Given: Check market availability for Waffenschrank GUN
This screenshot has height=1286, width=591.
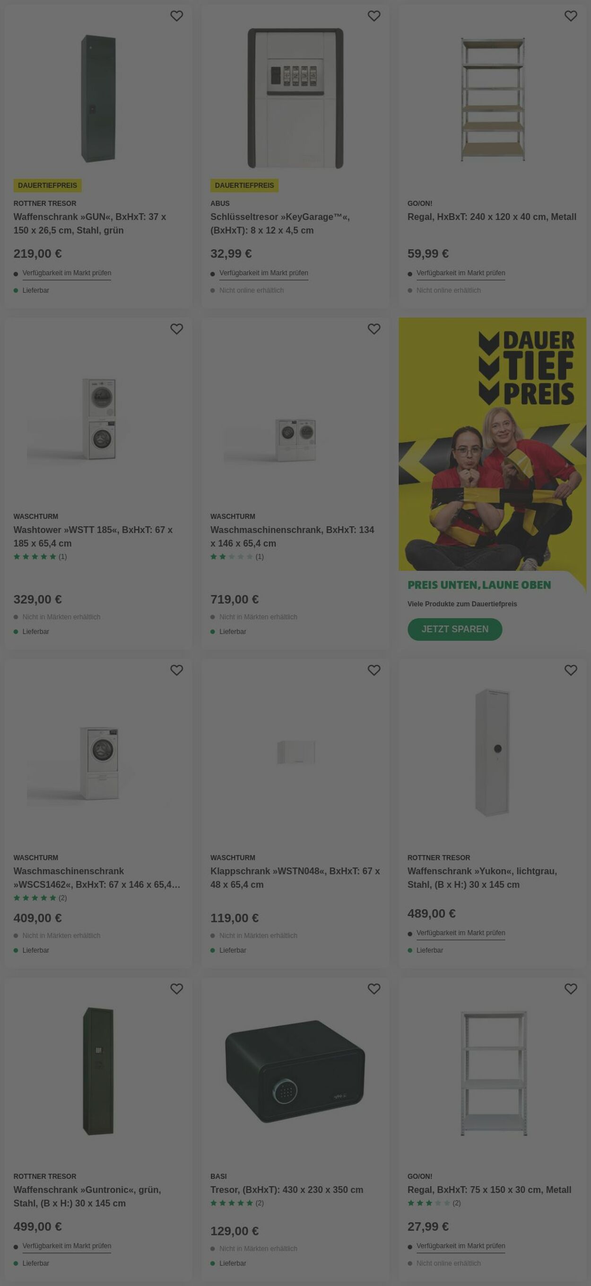Looking at the screenshot, I should [x=66, y=273].
